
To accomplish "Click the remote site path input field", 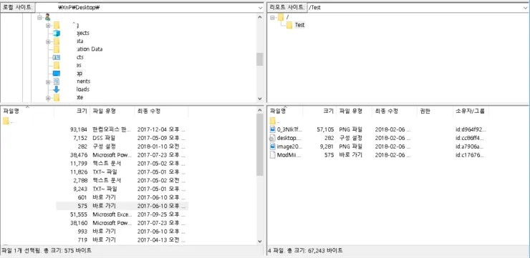I will [x=414, y=7].
